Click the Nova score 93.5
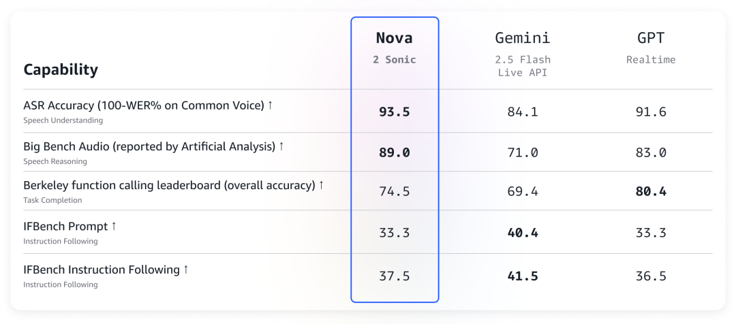Image resolution: width=736 pixels, height=324 pixels. click(395, 112)
